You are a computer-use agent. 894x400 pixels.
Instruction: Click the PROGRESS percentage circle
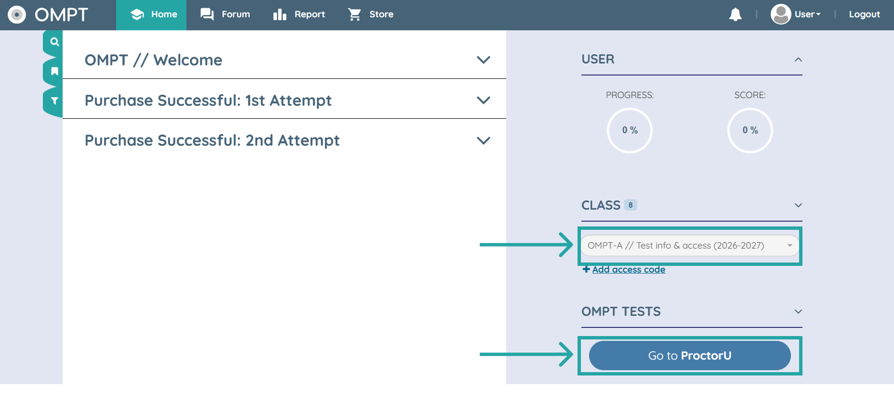coord(629,130)
